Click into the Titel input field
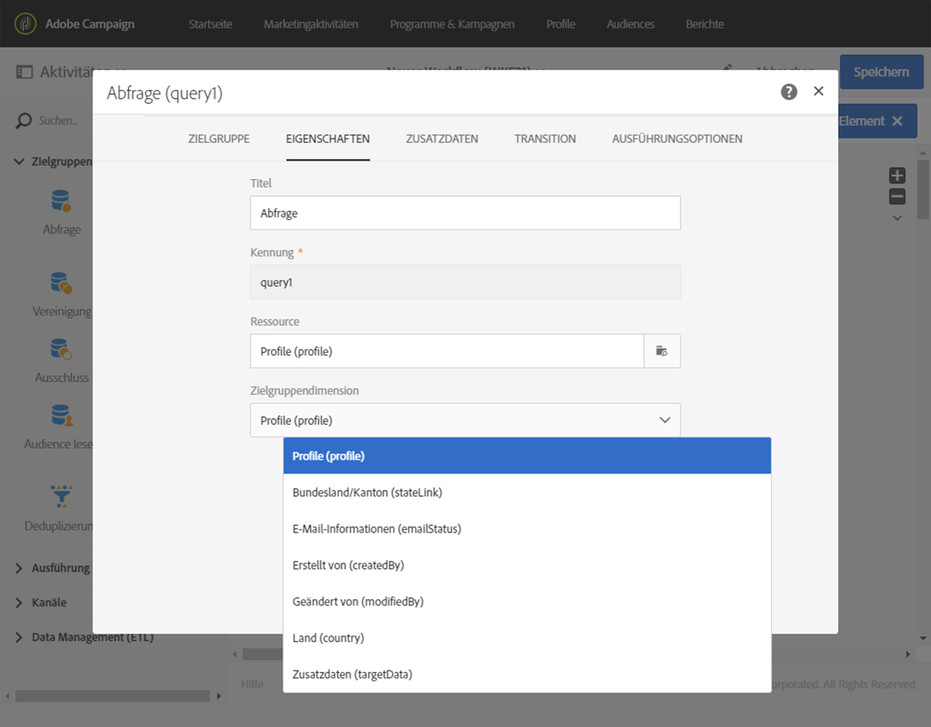This screenshot has height=727, width=931. [465, 213]
